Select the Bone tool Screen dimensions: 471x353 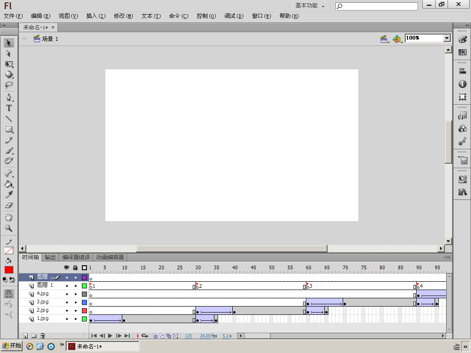coord(9,173)
